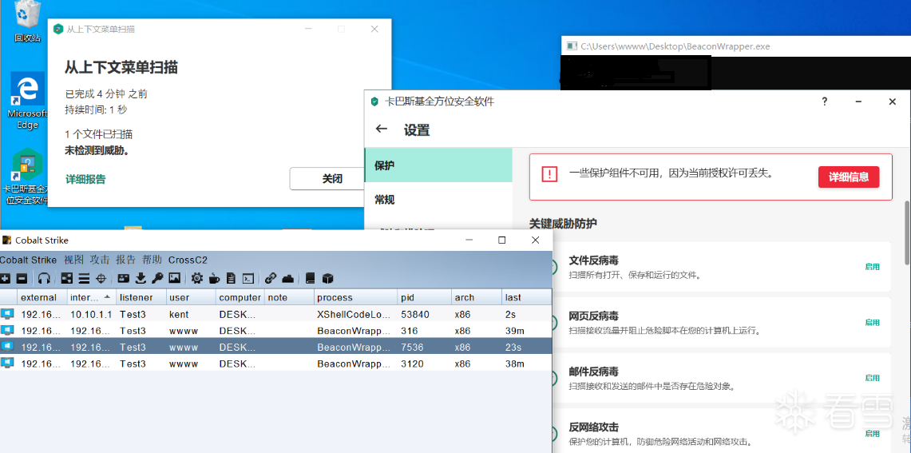Go back using Kaspersky settings arrow

coord(381,129)
